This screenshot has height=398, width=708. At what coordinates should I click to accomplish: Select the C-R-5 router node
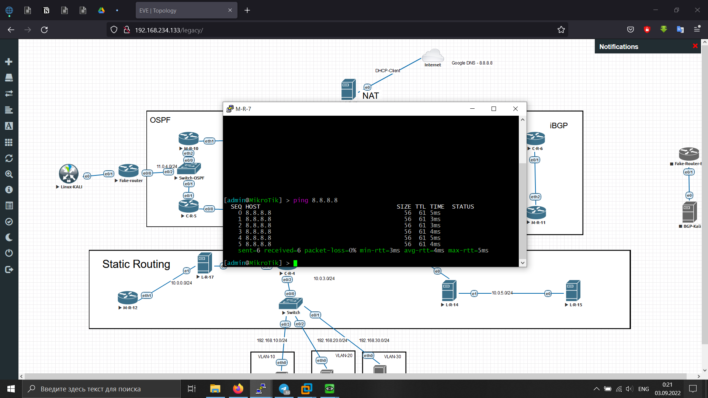pos(188,206)
